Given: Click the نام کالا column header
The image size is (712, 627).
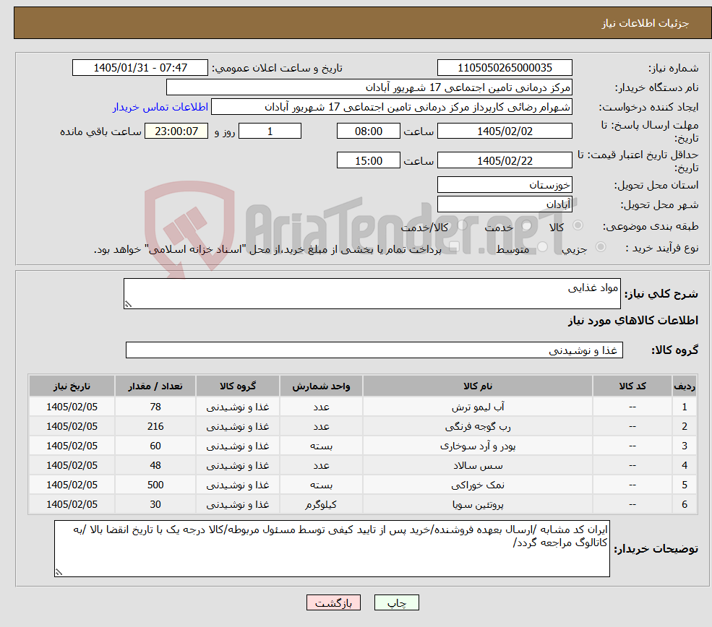Looking at the screenshot, I should tap(478, 386).
